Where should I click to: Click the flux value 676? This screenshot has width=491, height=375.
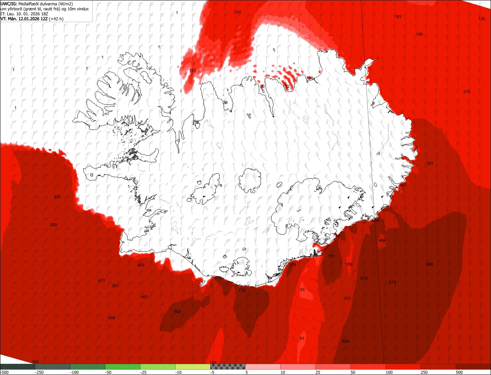[364, 278]
